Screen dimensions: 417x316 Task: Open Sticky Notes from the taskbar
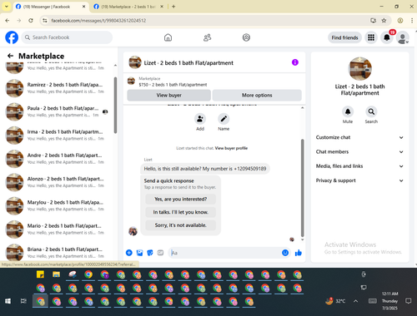[x=40, y=274]
